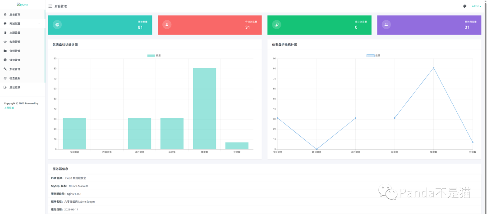Click the 服务器信息 section heading
Viewport: 487px width, 214px height.
pyautogui.click(x=60, y=169)
